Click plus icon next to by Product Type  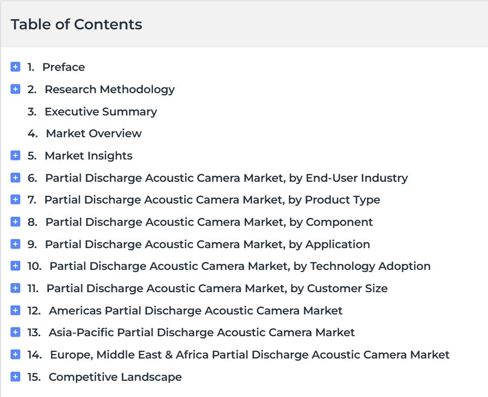coord(15,200)
